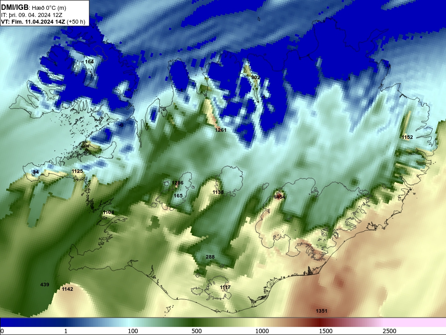Click the dark blue start of the colour bar
446x335 pixels.
(17, 322)
